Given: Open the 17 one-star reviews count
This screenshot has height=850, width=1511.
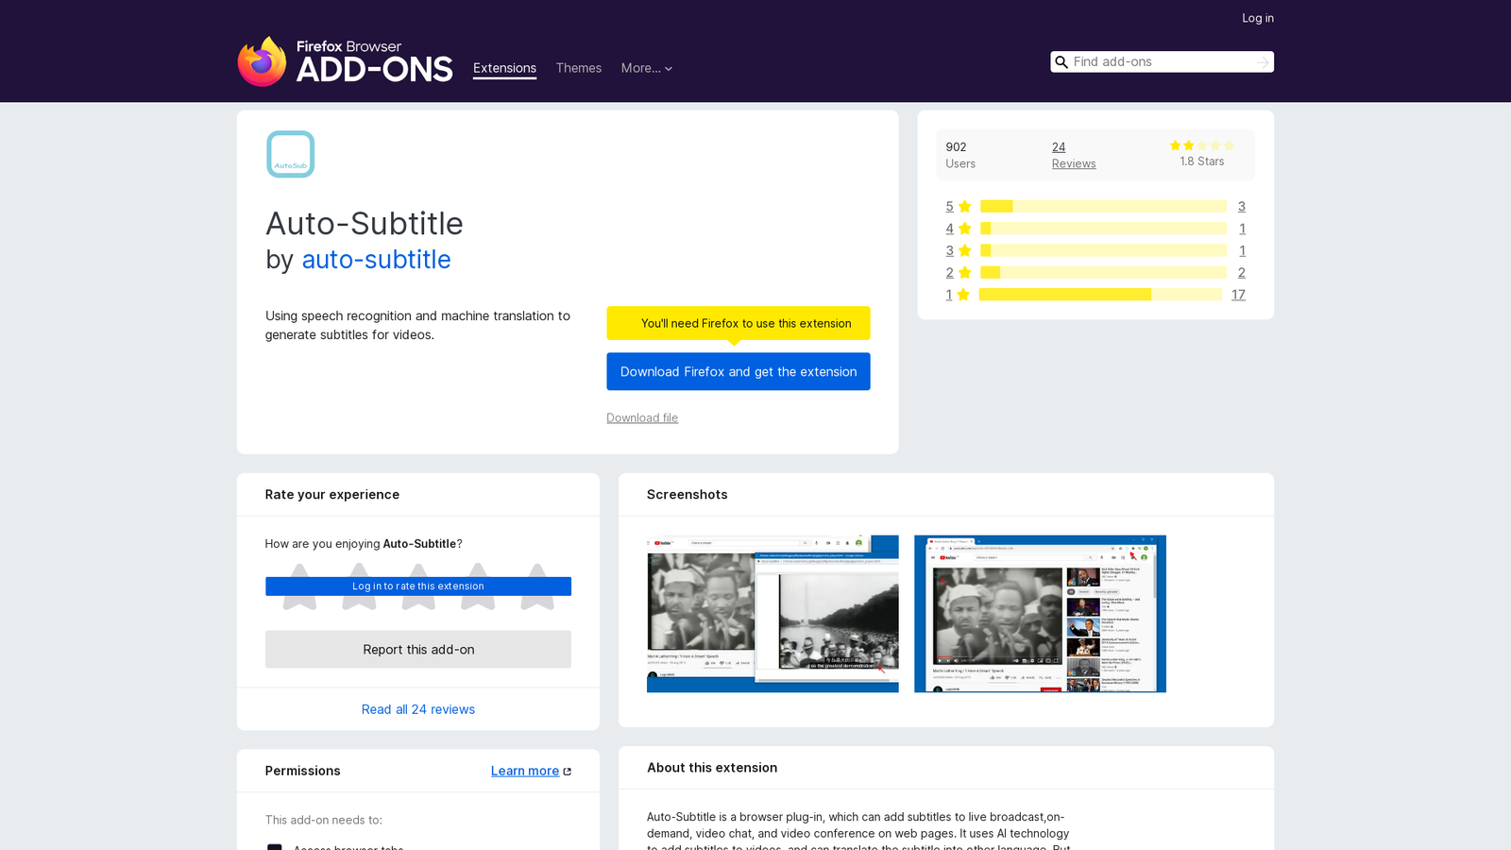Looking at the screenshot, I should (1238, 295).
